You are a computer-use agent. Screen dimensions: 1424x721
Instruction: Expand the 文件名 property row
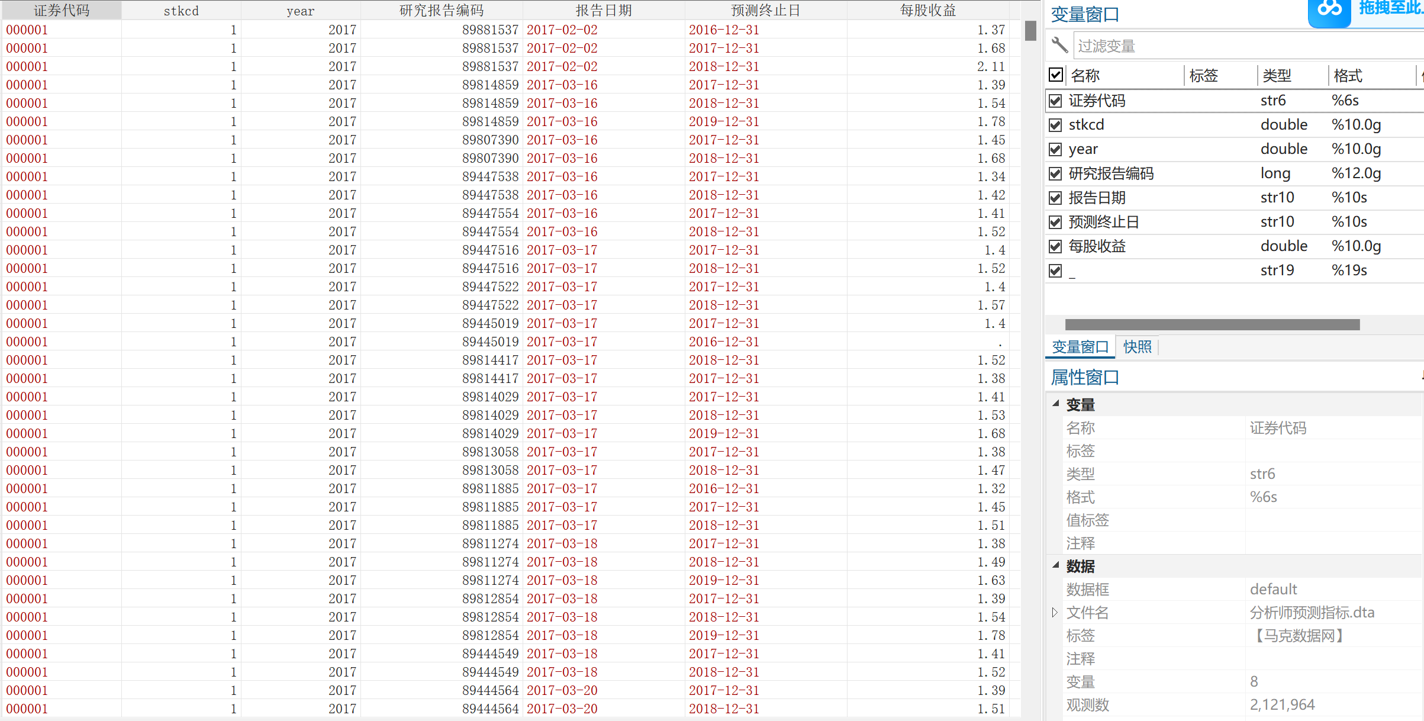coord(1055,612)
